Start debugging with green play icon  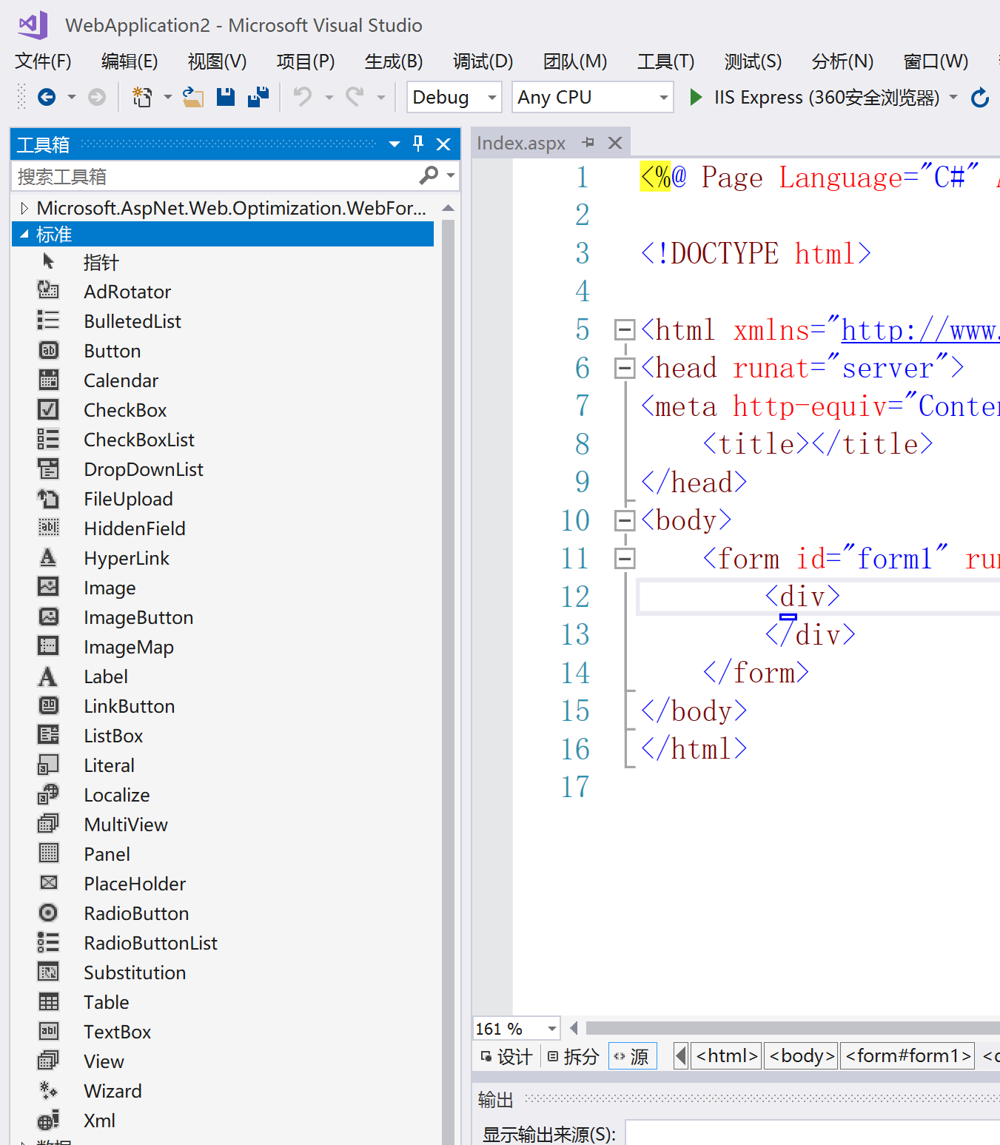coord(695,97)
